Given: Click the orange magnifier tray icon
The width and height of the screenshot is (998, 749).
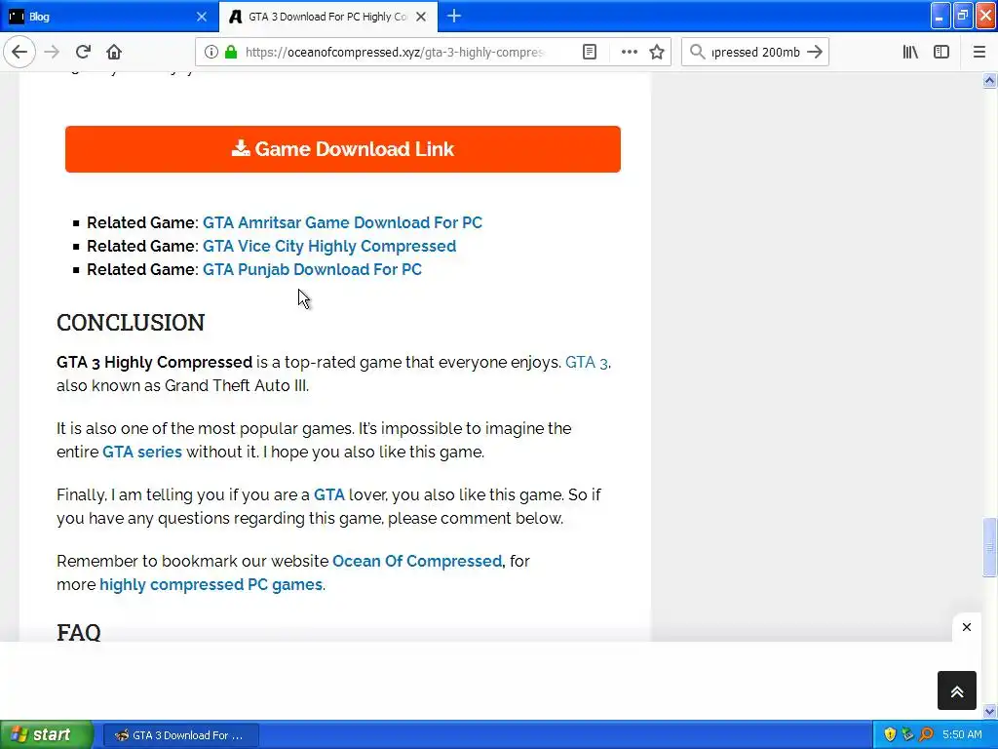Looking at the screenshot, I should click(926, 734).
